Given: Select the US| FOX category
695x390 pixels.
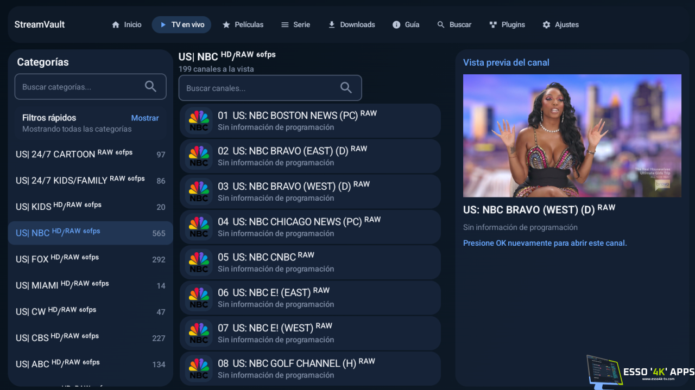Looking at the screenshot, I should tap(90, 259).
